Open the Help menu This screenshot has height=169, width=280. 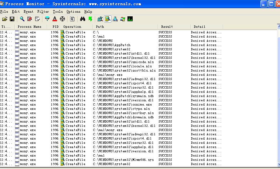click(x=88, y=12)
